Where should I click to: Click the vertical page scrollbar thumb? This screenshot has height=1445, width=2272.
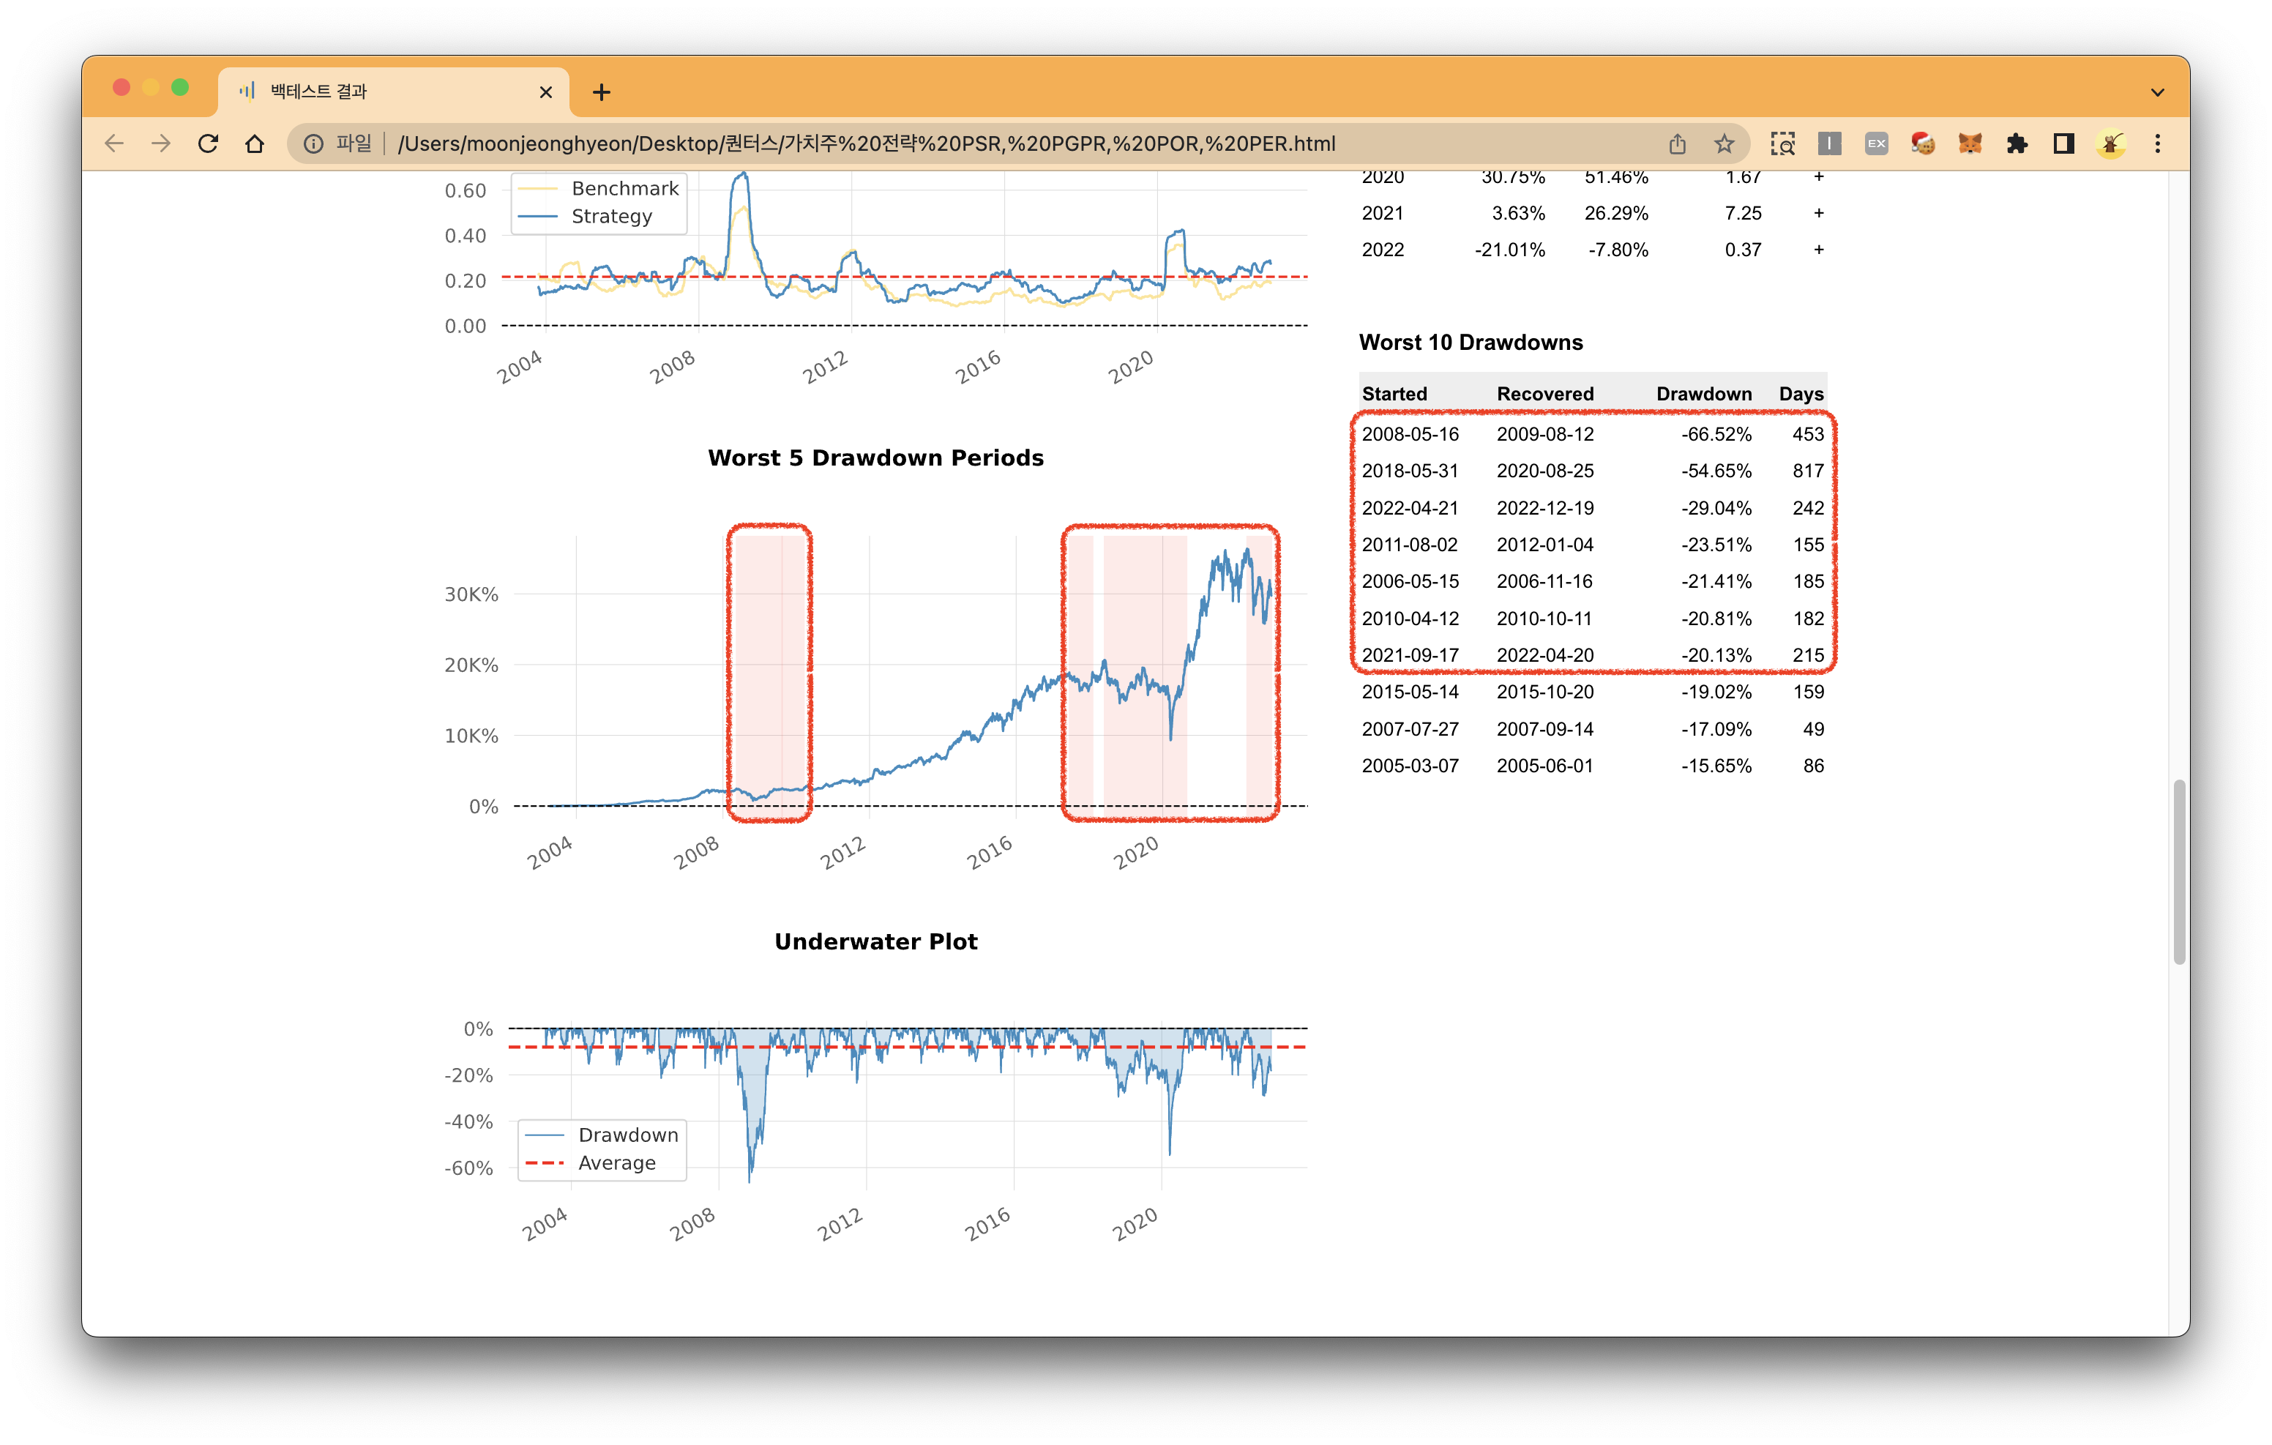pyautogui.click(x=2178, y=870)
